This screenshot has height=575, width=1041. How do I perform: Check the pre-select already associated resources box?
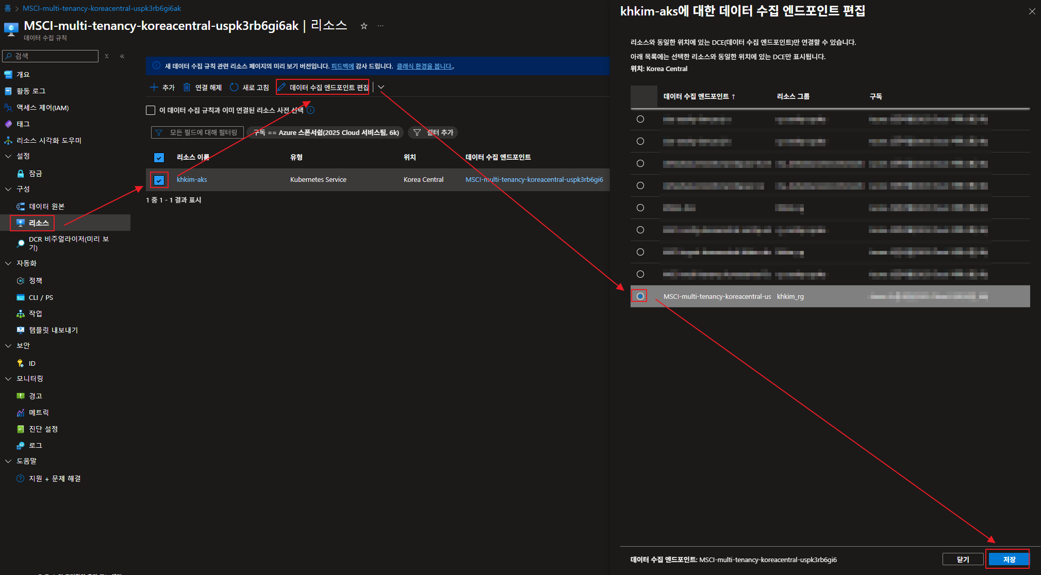tap(151, 110)
